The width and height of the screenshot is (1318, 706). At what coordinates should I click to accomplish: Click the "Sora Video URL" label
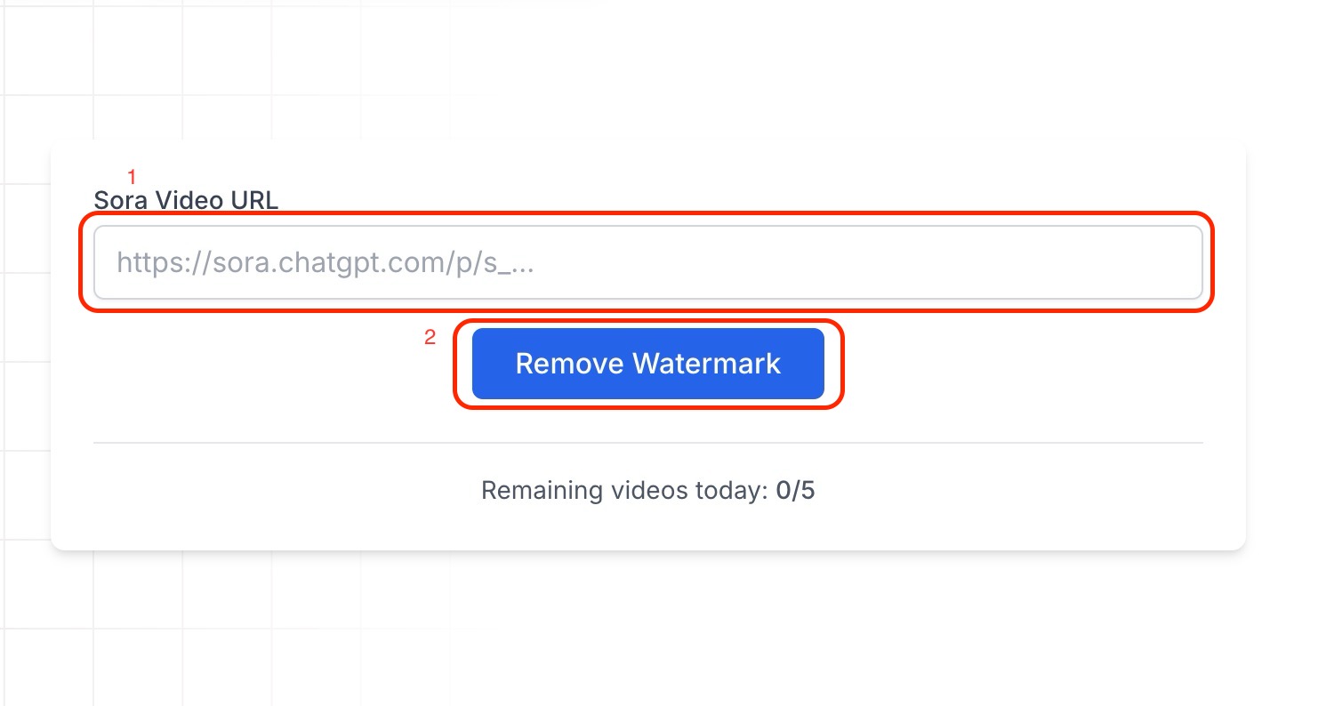click(186, 200)
